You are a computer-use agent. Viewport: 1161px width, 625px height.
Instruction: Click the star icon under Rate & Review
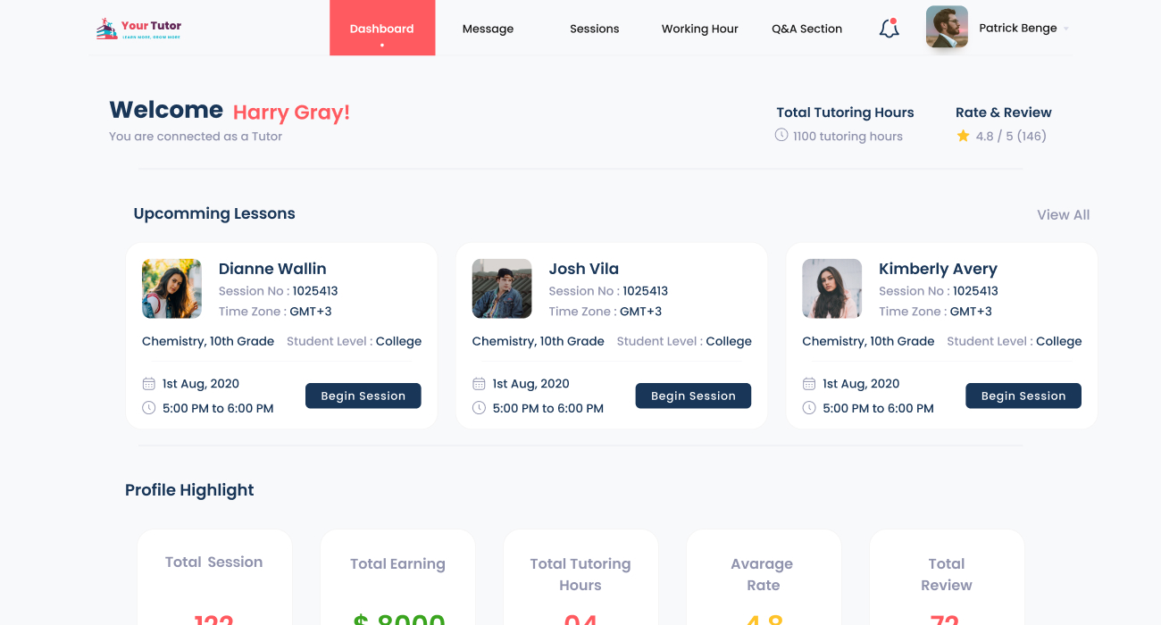[x=963, y=137]
